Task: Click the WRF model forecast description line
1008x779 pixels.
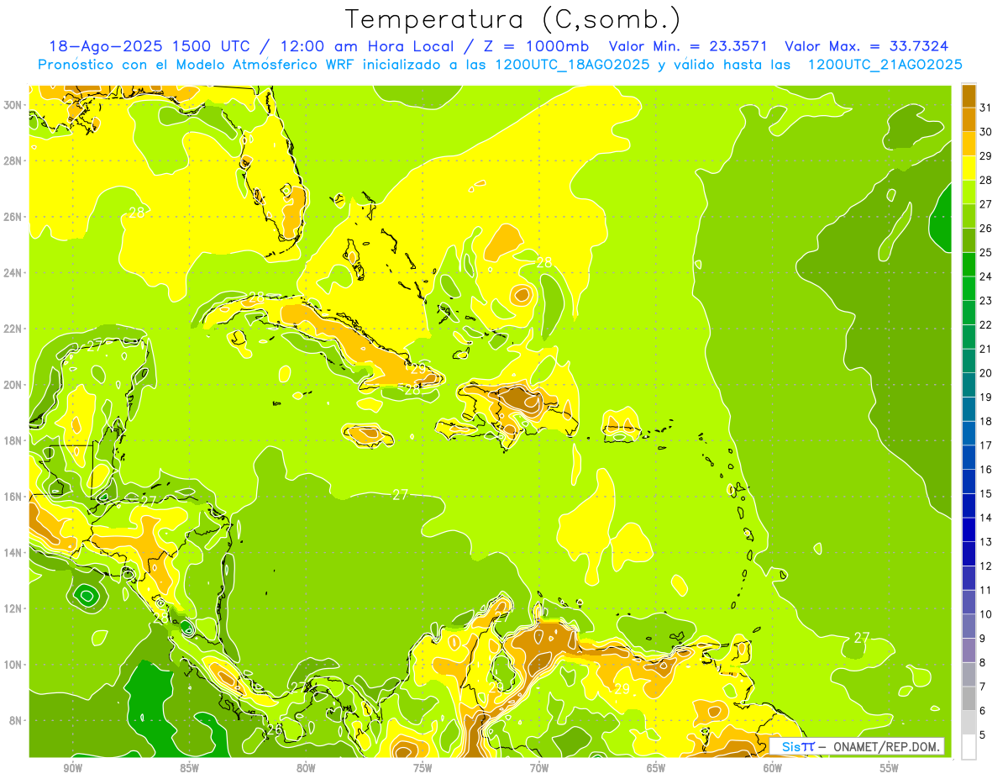Action: coord(500,65)
